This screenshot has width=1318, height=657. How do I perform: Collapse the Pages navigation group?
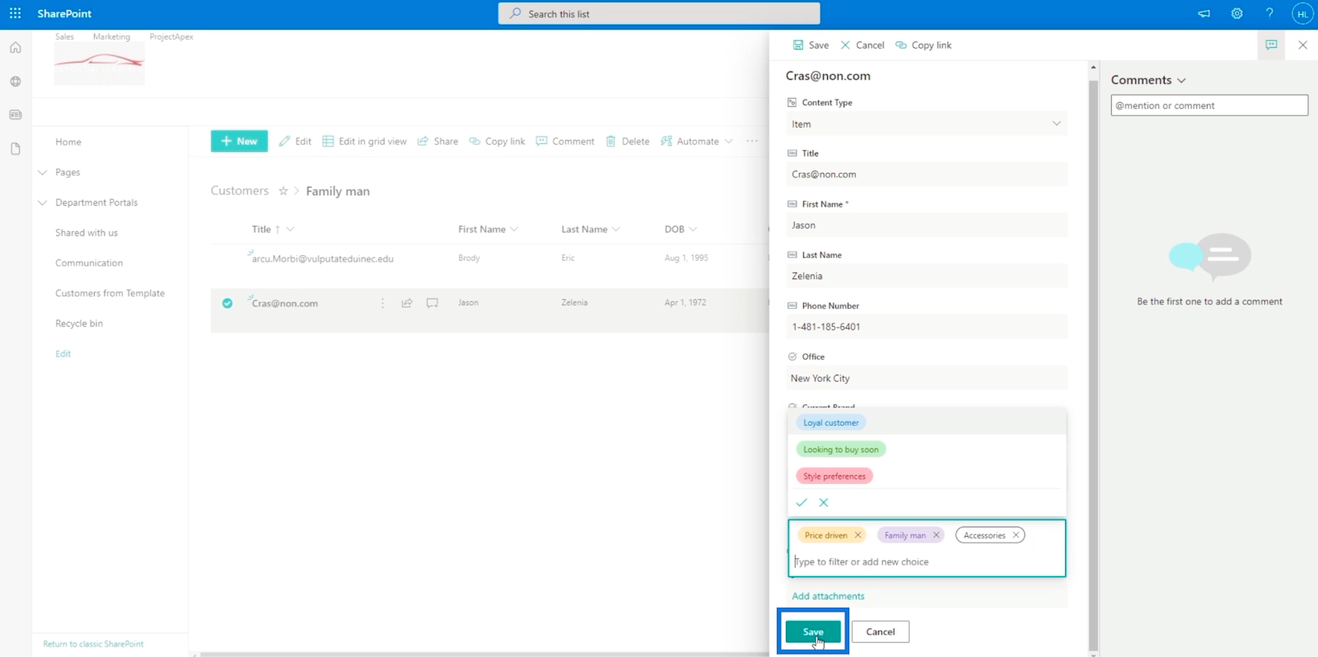point(43,173)
